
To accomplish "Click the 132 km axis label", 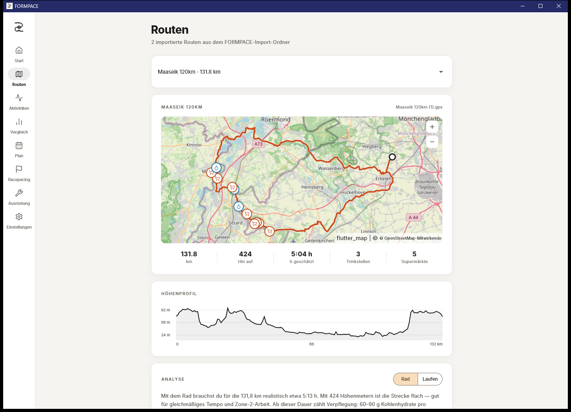I will pyautogui.click(x=436, y=344).
